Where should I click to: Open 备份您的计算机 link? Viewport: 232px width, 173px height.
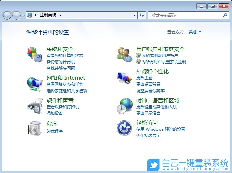[61, 62]
